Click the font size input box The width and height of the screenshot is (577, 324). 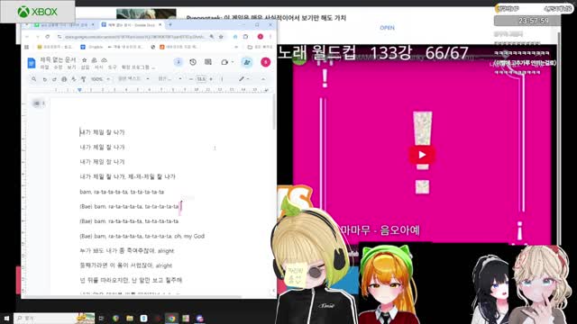(x=201, y=79)
